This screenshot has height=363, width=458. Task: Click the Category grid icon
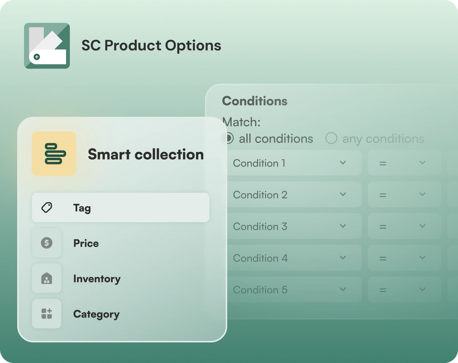pyautogui.click(x=47, y=314)
